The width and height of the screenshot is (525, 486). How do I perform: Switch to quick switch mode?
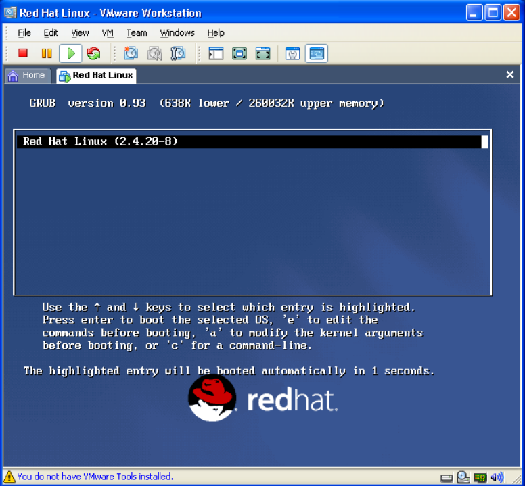tap(239, 53)
